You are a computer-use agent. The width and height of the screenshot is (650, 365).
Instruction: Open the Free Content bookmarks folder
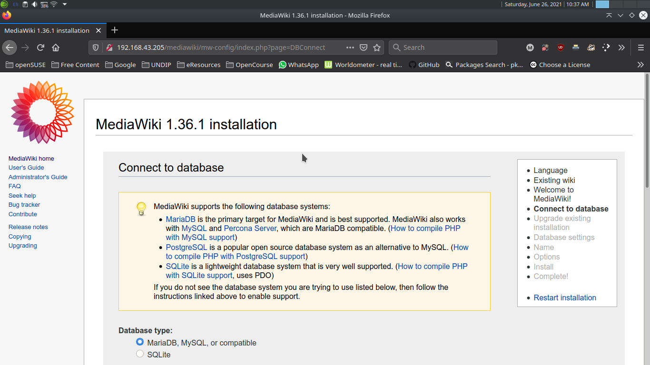[x=75, y=65]
